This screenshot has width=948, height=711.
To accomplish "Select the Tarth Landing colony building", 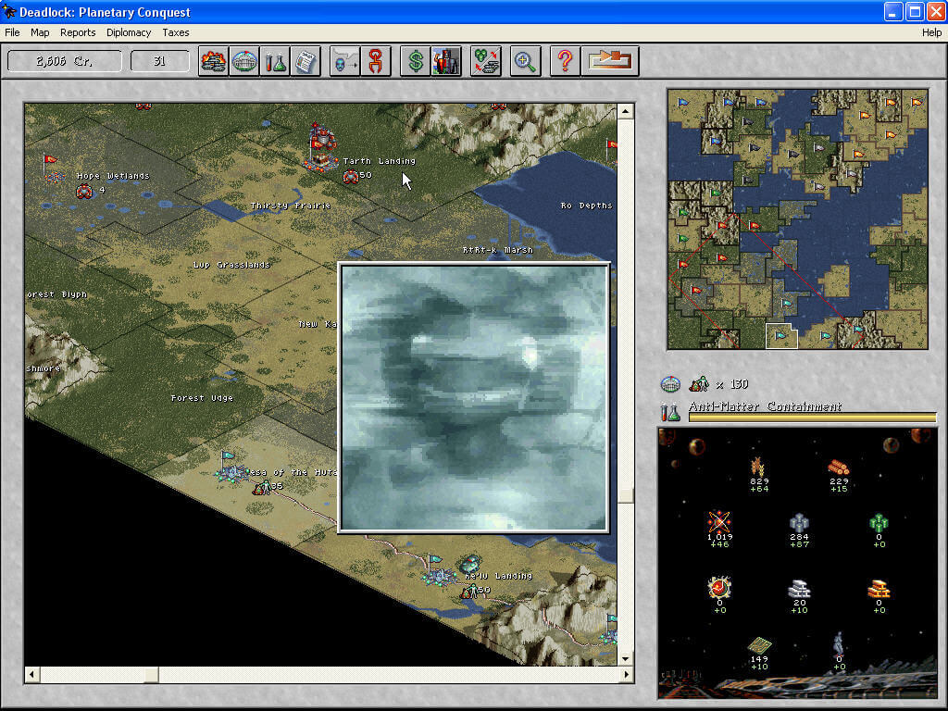I will point(321,147).
